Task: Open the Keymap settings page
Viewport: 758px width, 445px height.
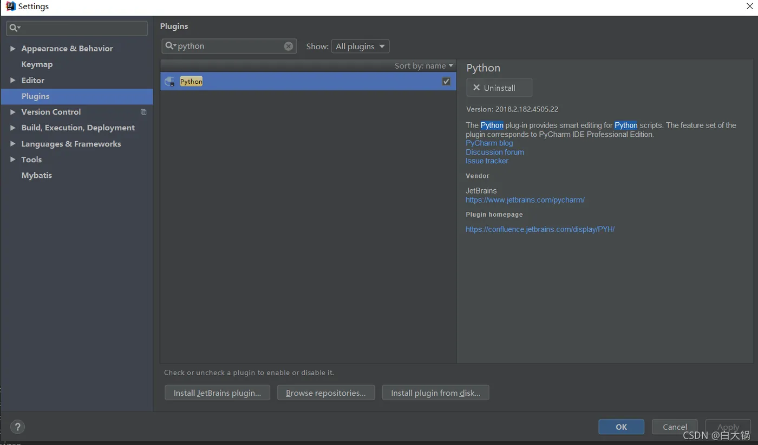Action: (x=37, y=64)
